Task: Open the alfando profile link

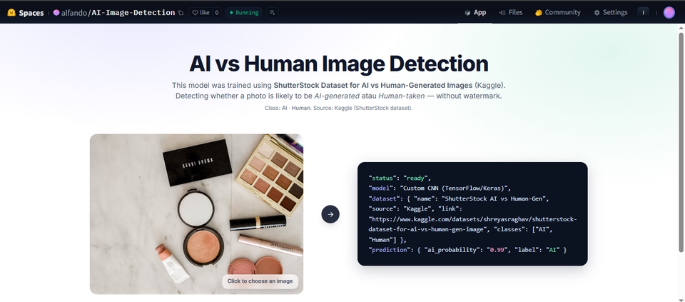Action: click(74, 13)
